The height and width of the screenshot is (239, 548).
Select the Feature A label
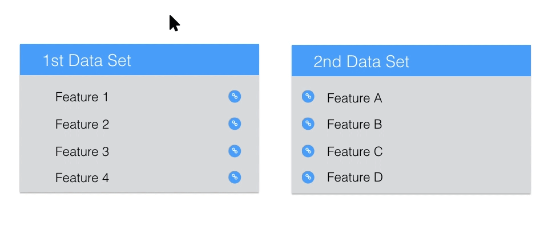tap(354, 98)
